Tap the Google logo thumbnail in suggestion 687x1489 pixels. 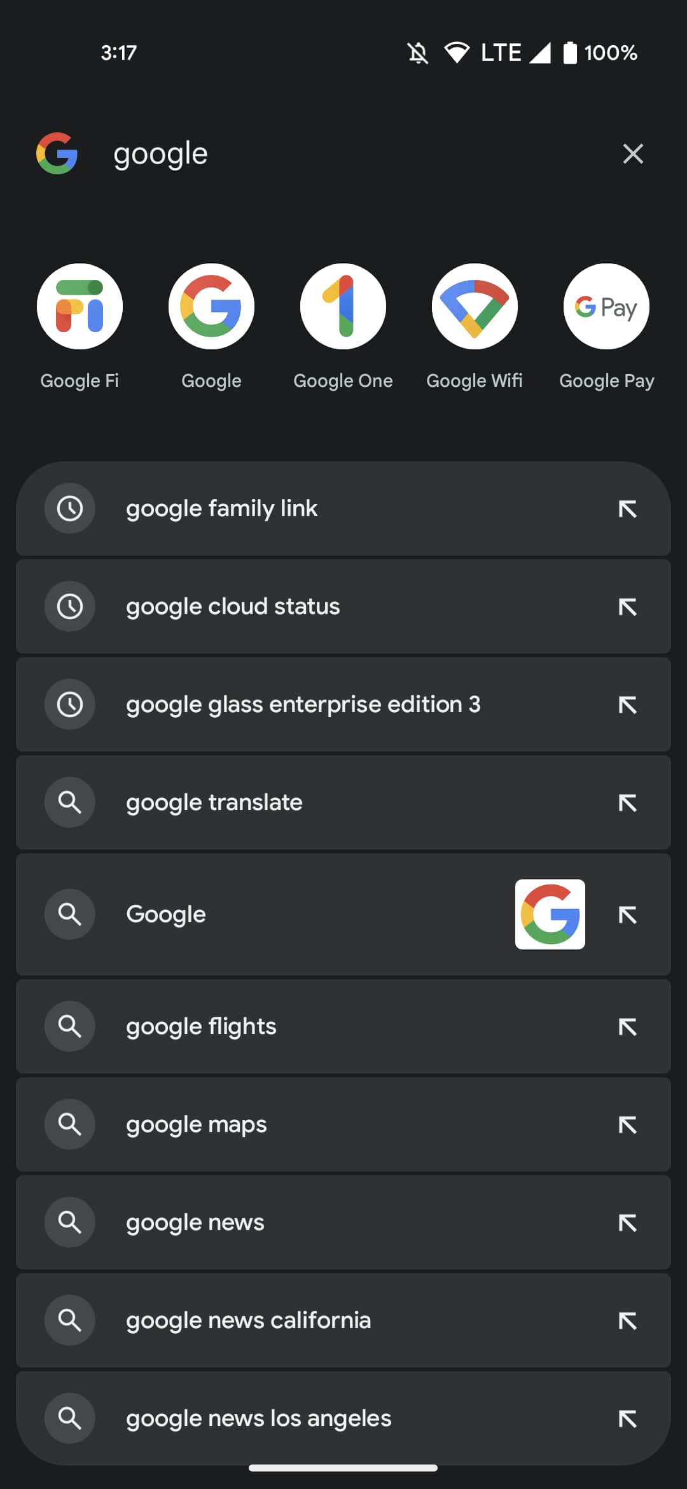[x=550, y=914]
